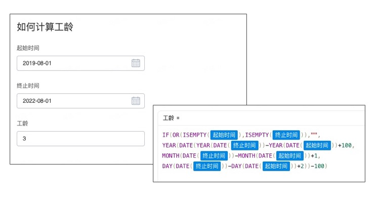The height and width of the screenshot is (197, 375).
Task: Open the calendar picker for 起始时间
Action: pos(136,63)
